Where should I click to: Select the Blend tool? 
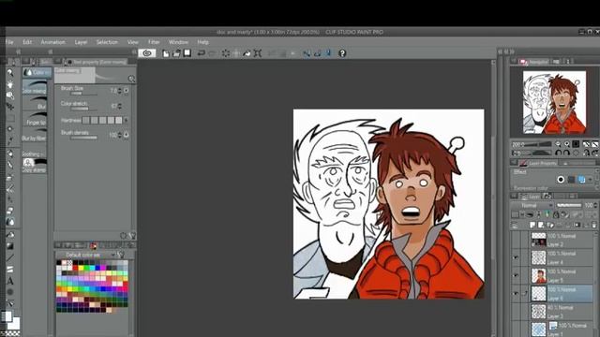tap(10, 222)
